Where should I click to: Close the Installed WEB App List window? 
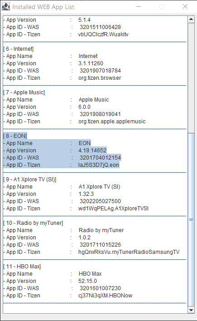(185, 6)
